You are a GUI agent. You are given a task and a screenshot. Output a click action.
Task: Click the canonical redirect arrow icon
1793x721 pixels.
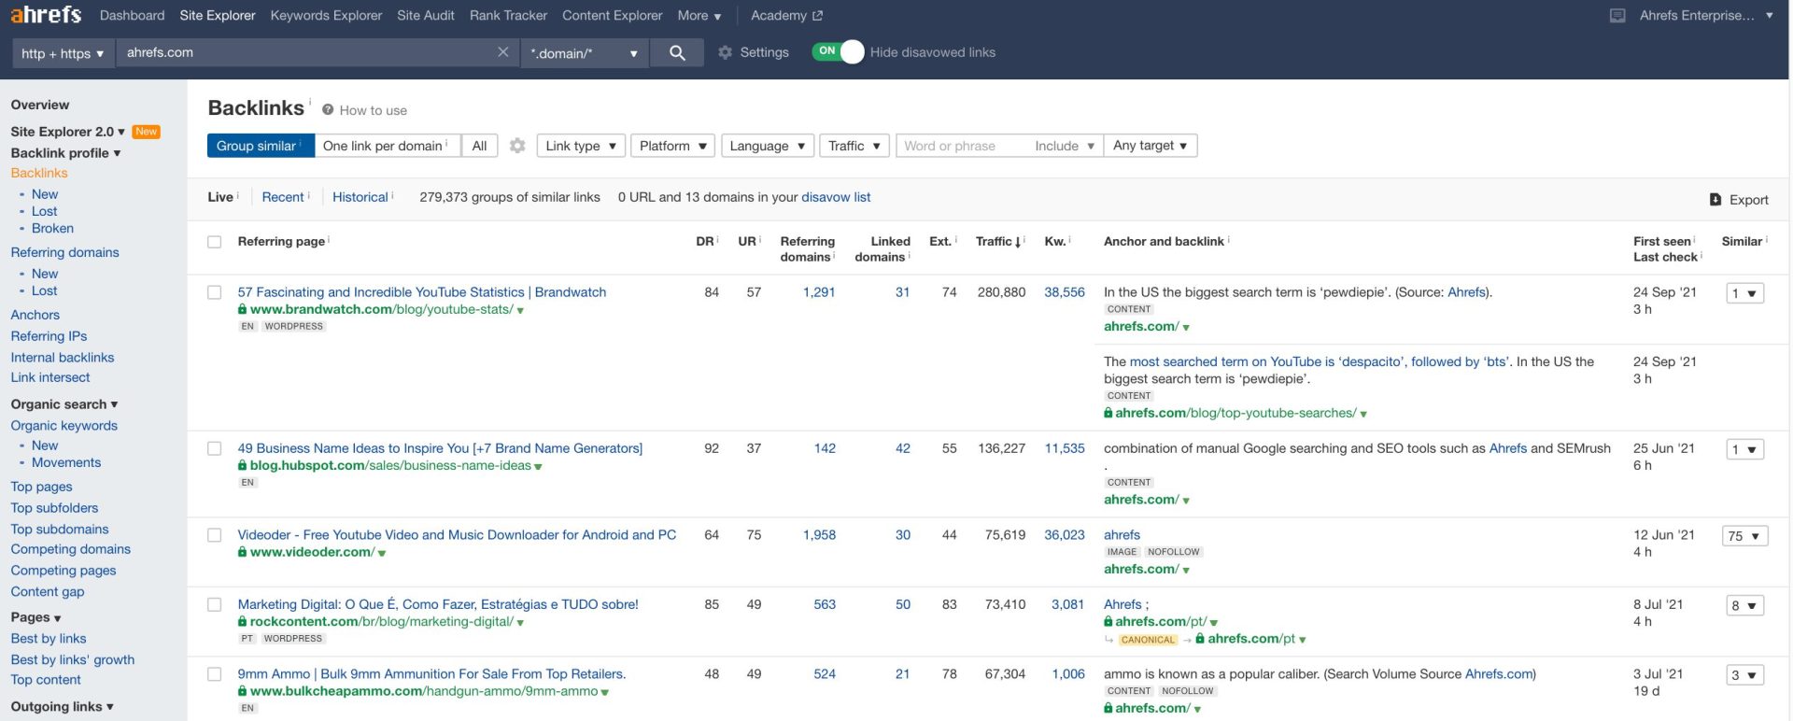[1109, 640]
